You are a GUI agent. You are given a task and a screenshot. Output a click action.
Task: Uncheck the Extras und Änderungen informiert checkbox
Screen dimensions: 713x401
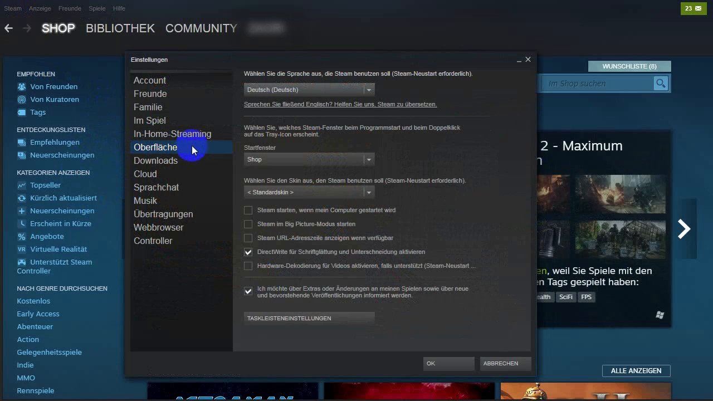[x=248, y=291]
